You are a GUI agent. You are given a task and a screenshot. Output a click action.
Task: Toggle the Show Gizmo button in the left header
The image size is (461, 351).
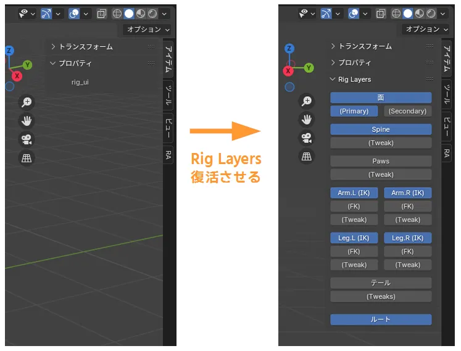pyautogui.click(x=47, y=13)
